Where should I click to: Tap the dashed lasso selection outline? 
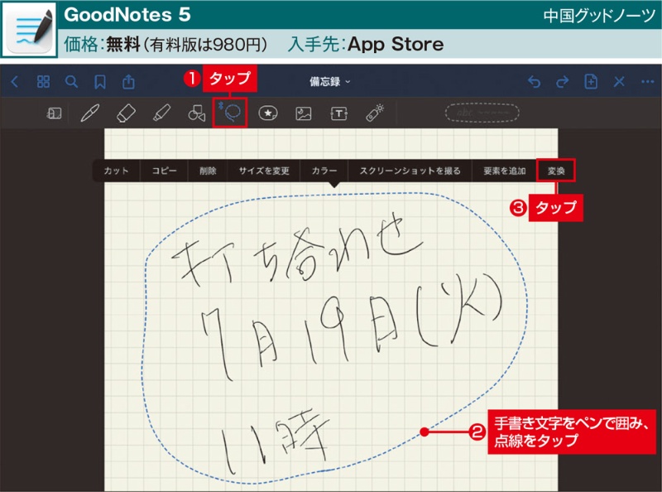423,431
